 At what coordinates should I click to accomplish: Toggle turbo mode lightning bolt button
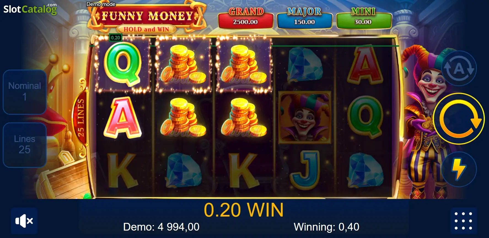pos(459,169)
